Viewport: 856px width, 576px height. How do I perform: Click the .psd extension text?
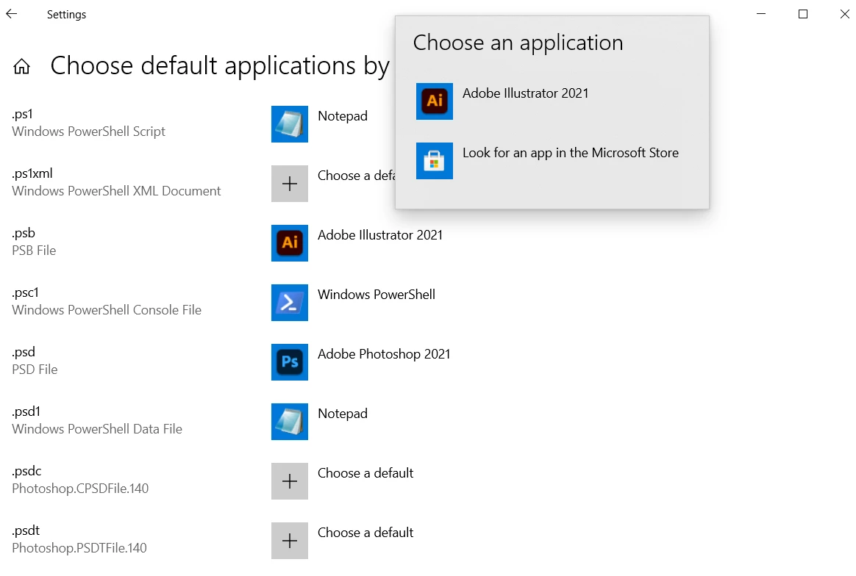[x=24, y=352]
